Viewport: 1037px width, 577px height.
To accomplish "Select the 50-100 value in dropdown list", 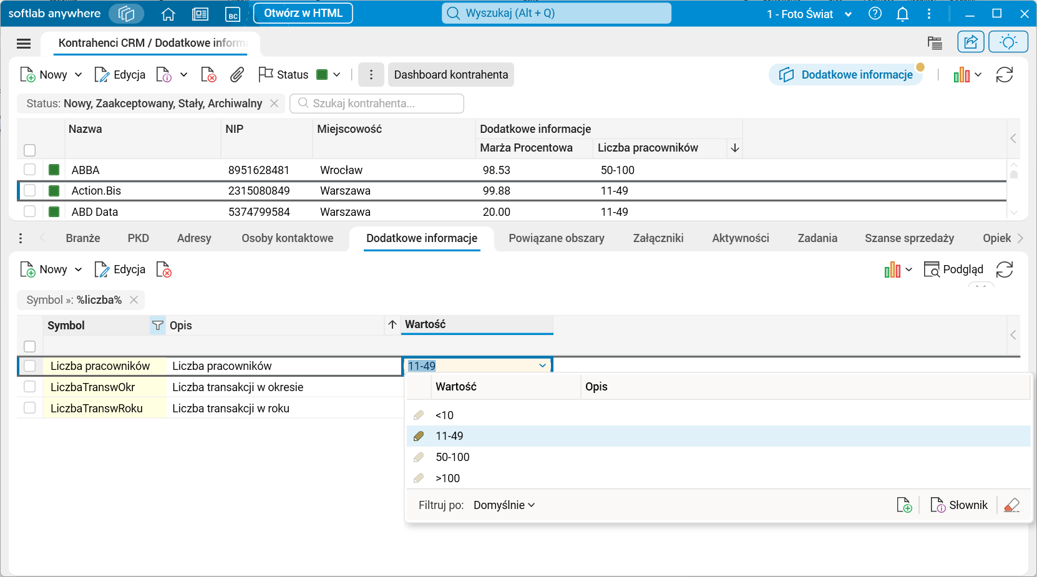I will (718, 457).
